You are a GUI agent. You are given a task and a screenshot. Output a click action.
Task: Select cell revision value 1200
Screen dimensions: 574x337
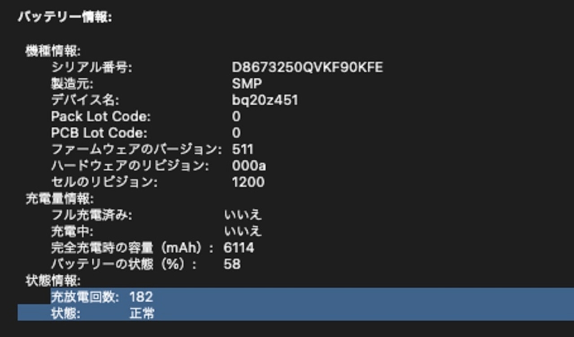248,183
